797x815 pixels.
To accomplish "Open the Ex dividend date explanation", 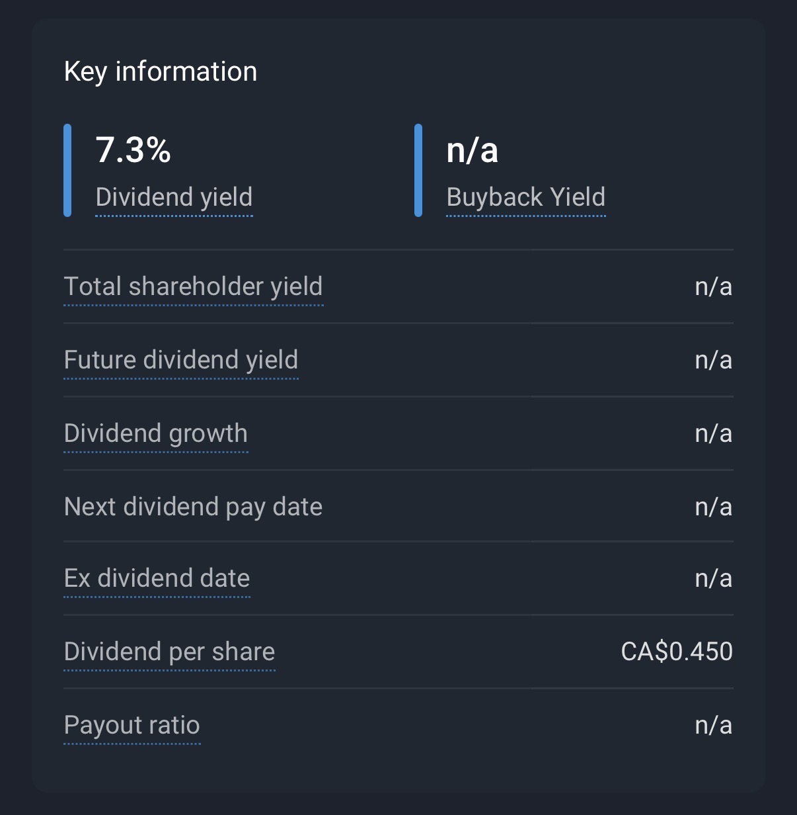I will [x=157, y=578].
